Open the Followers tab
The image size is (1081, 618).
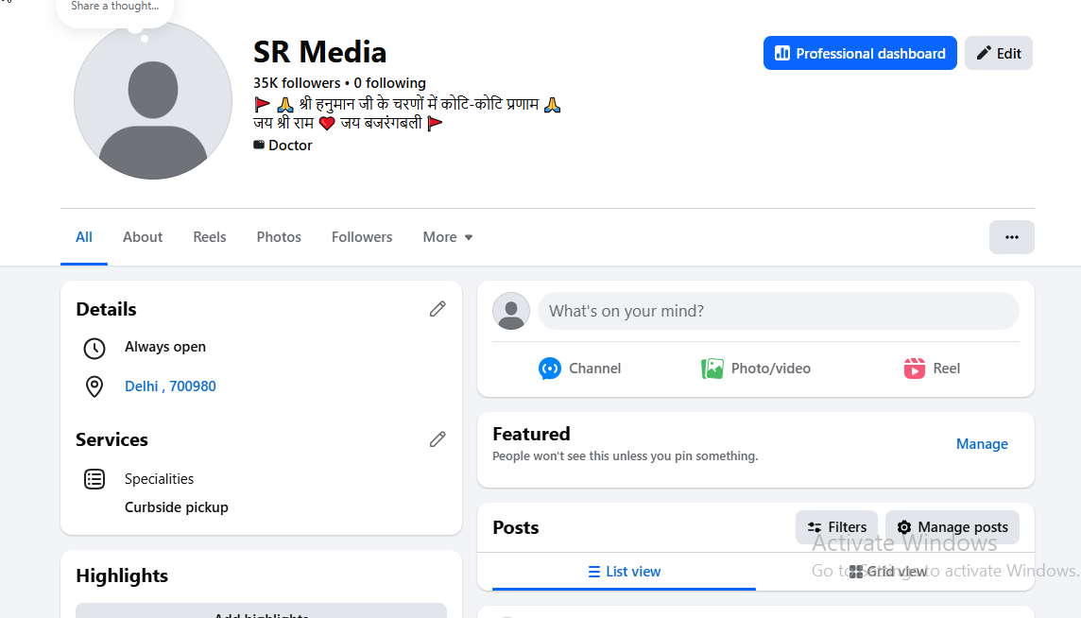coord(362,237)
